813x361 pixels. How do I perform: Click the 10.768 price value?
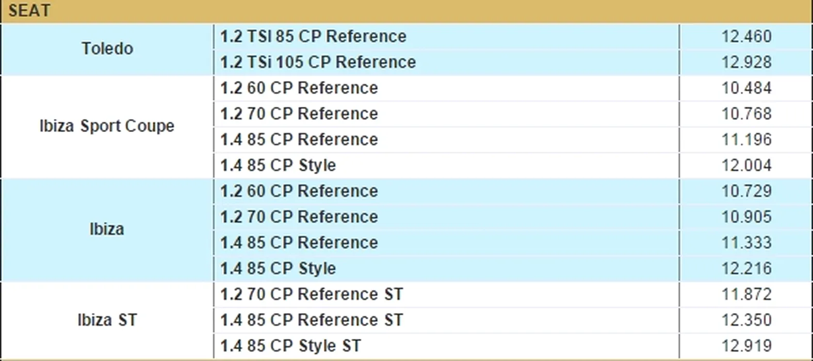tap(746, 114)
